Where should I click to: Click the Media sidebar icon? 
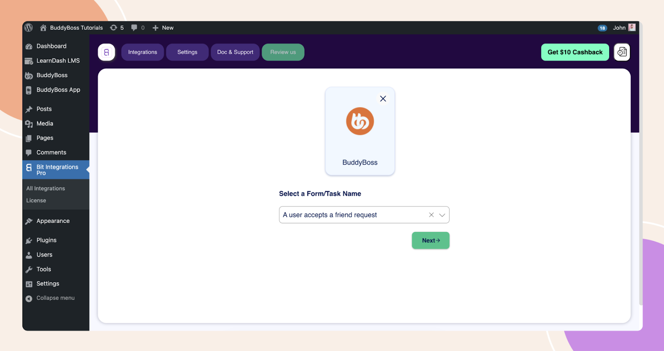pos(29,124)
